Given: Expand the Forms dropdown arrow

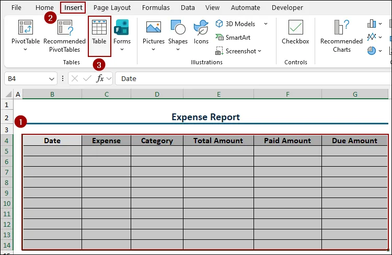Looking at the screenshot, I should click(x=122, y=50).
